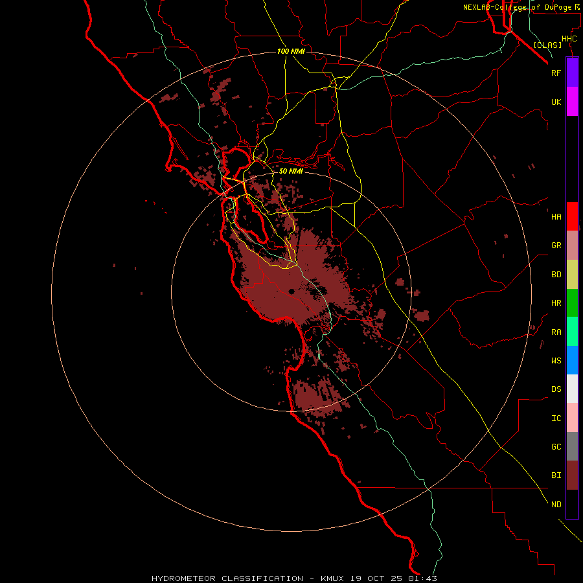
Task: Click the WS blue legend swatch
Action: pyautogui.click(x=572, y=360)
